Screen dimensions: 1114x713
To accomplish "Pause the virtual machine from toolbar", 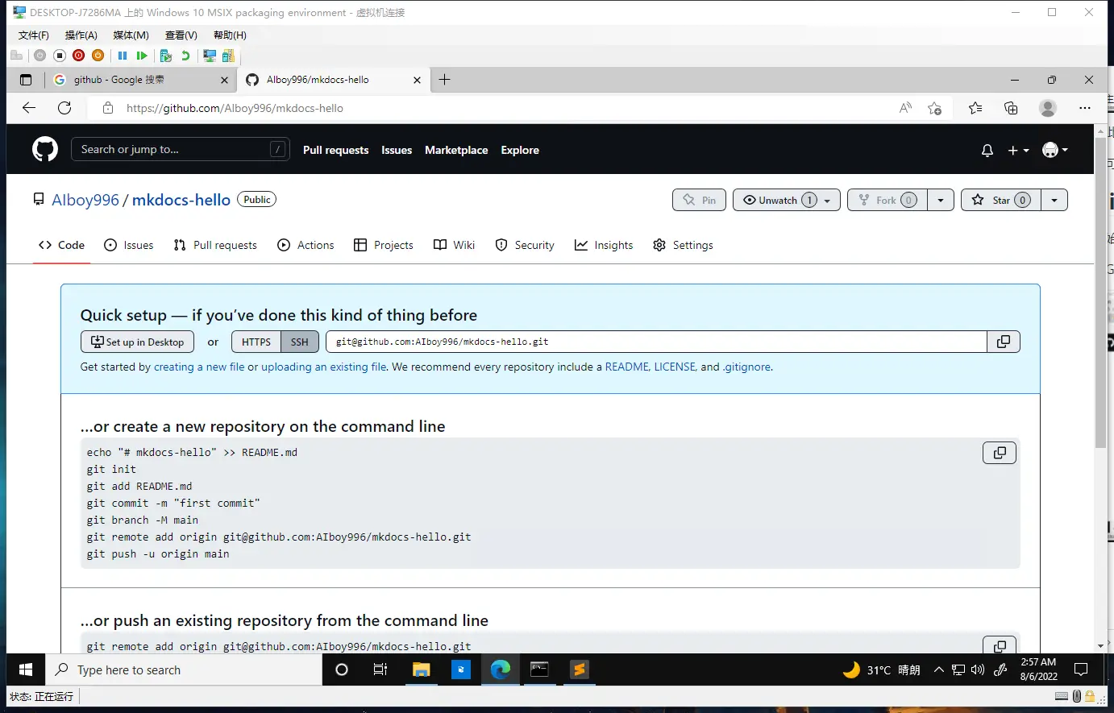I will click(x=123, y=56).
